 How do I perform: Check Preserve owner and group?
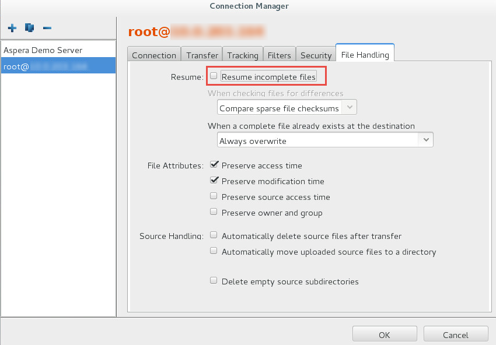(214, 211)
